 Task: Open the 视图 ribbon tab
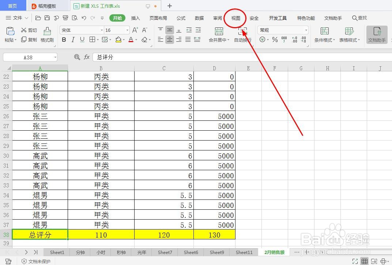[x=235, y=18]
